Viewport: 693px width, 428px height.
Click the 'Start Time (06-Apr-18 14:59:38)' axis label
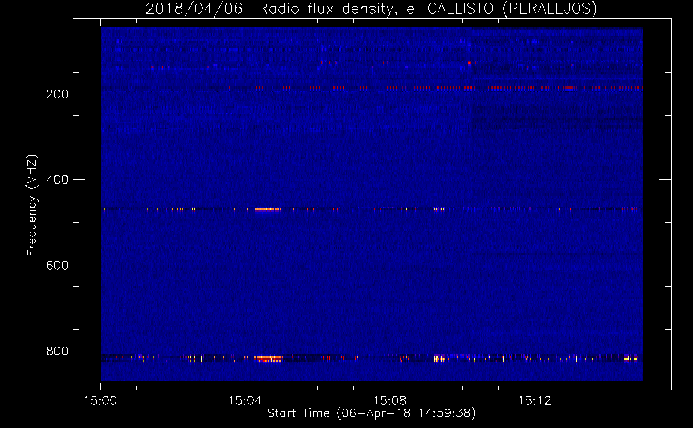[371, 413]
